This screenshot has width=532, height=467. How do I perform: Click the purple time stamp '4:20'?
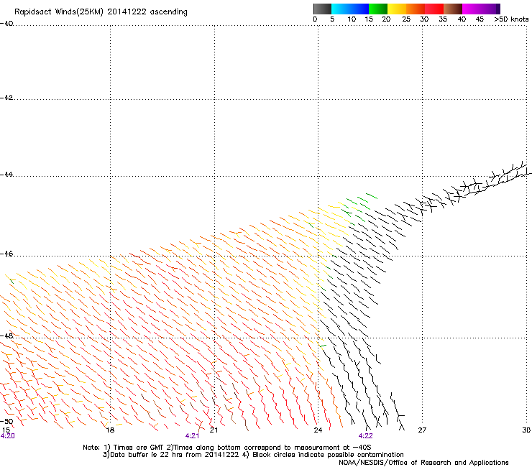(7, 436)
